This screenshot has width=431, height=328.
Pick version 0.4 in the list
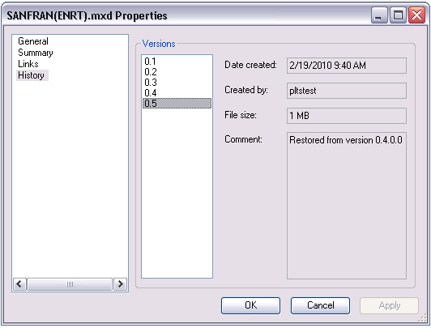(151, 93)
